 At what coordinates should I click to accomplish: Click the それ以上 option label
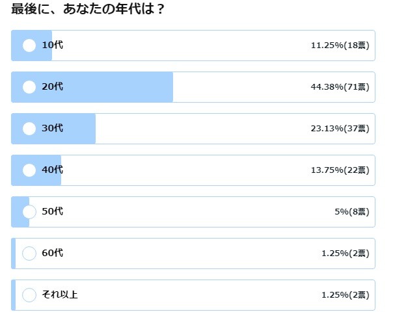(x=60, y=295)
